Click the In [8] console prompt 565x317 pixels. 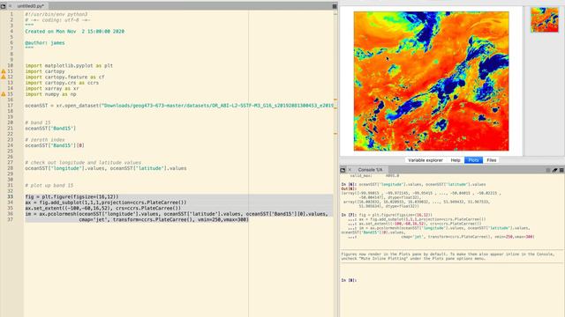coord(349,280)
